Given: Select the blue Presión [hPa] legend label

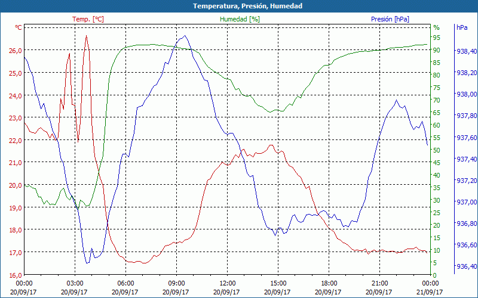Looking at the screenshot, I should pyautogui.click(x=390, y=19).
